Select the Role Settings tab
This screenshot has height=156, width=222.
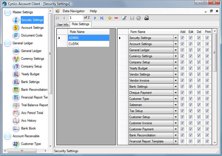click(x=80, y=24)
